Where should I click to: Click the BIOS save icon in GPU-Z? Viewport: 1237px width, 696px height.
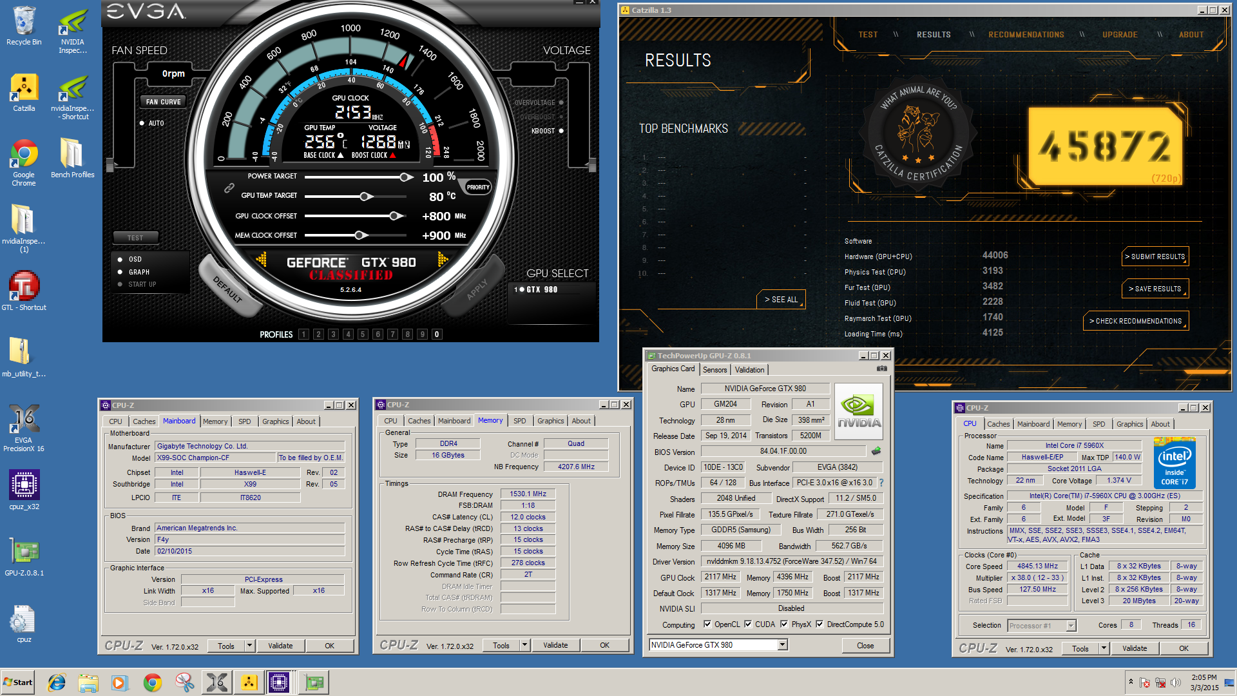pos(876,451)
